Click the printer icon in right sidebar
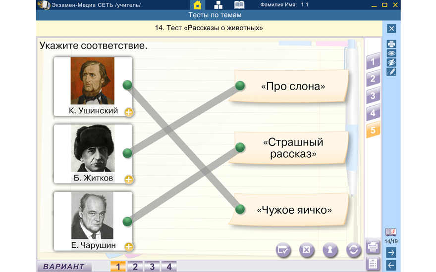Viewport: 436px width, 272px height. 391,44
